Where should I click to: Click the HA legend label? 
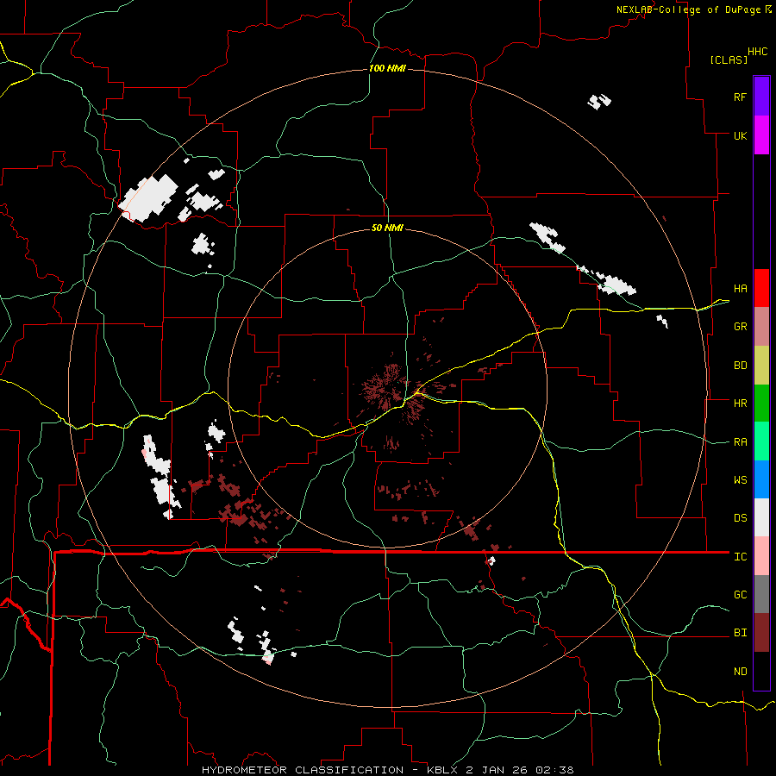741,289
